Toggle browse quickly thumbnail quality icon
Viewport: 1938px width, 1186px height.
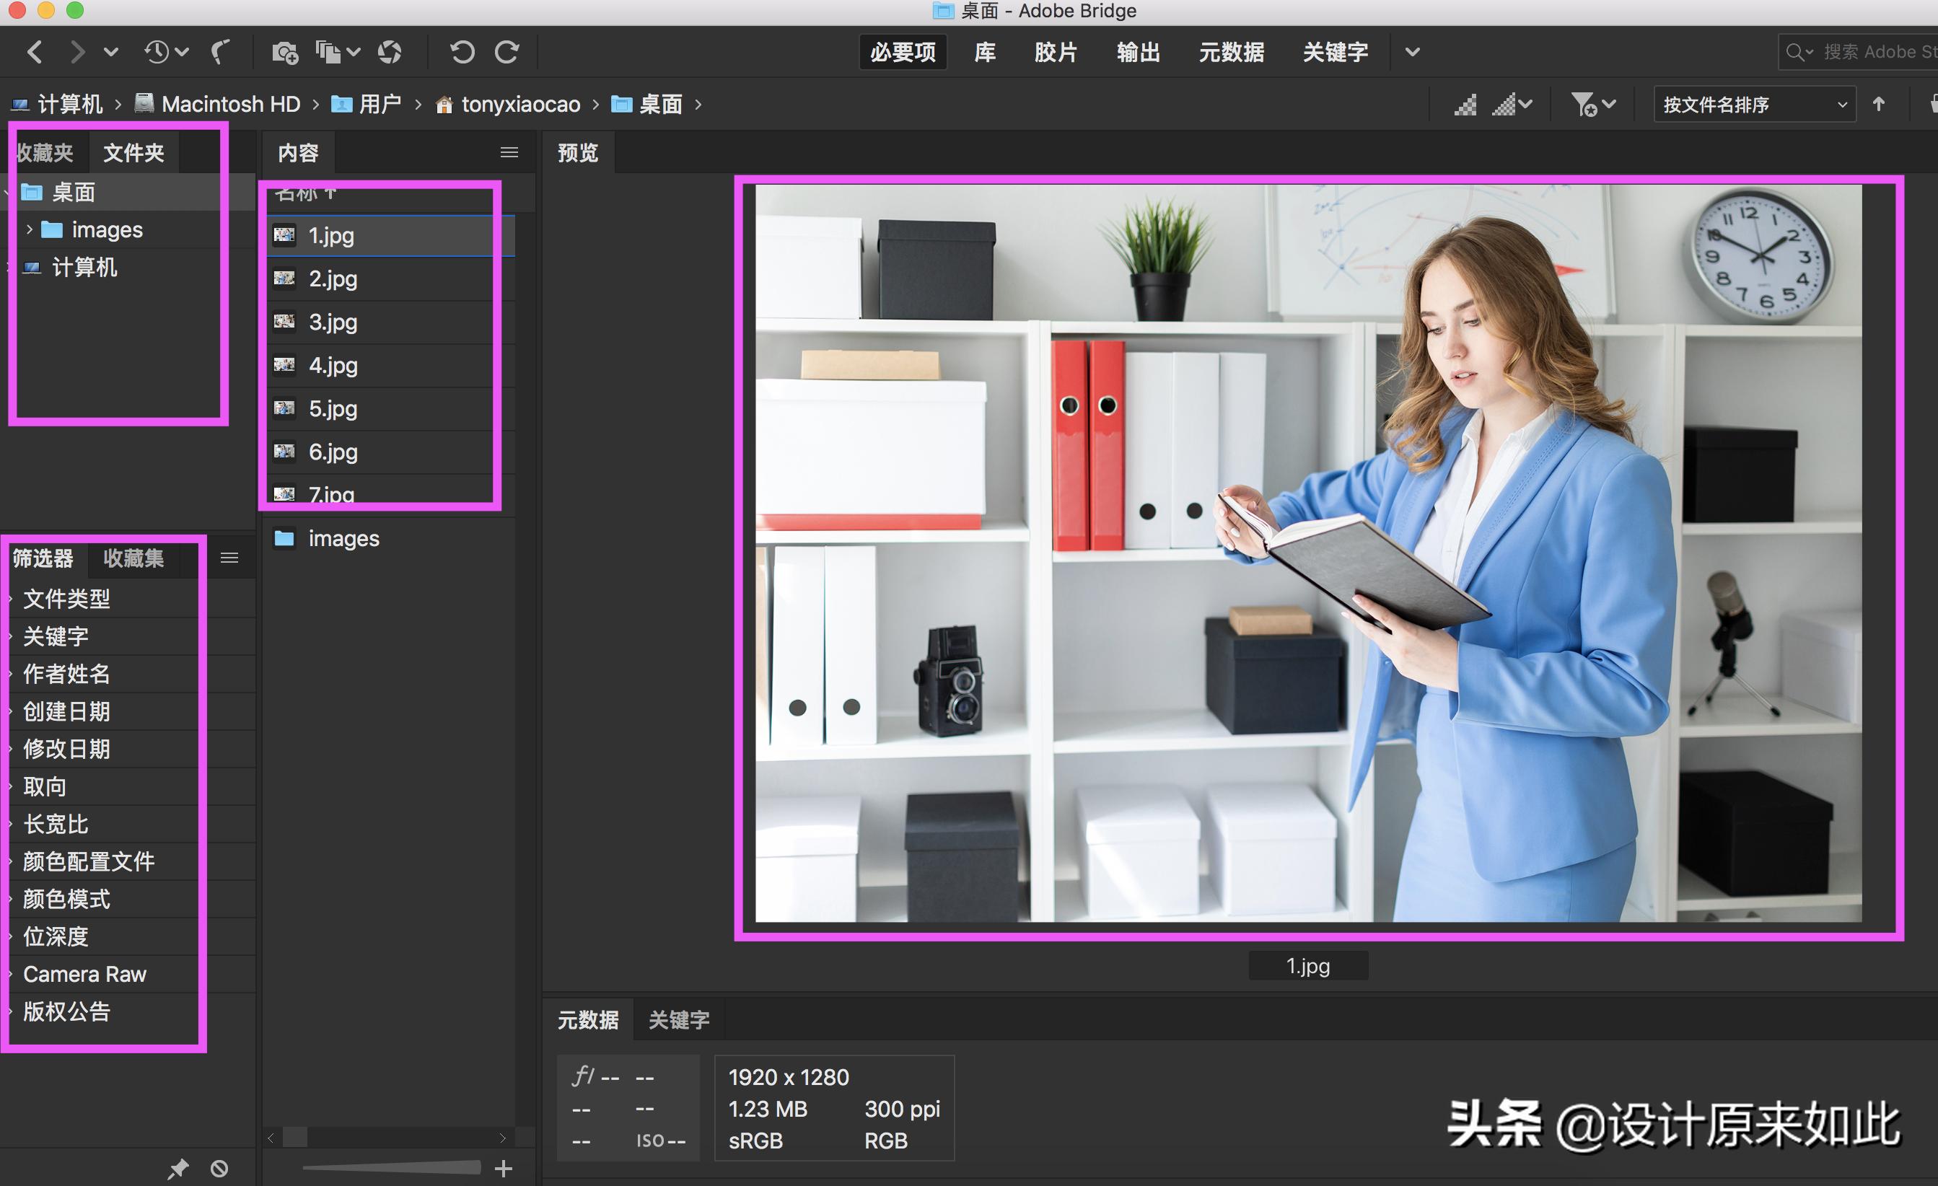[x=1465, y=104]
